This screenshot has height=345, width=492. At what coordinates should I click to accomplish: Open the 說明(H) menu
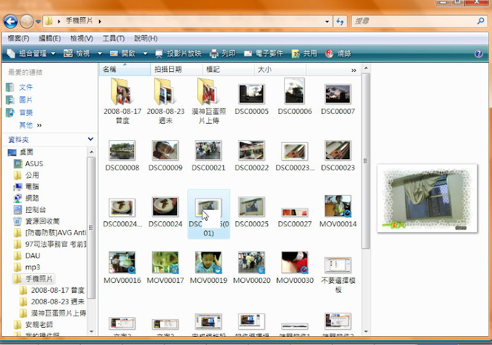(146, 38)
